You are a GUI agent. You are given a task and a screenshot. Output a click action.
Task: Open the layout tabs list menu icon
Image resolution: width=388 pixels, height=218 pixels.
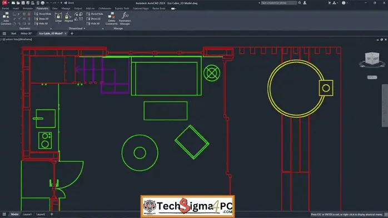click(x=4, y=214)
